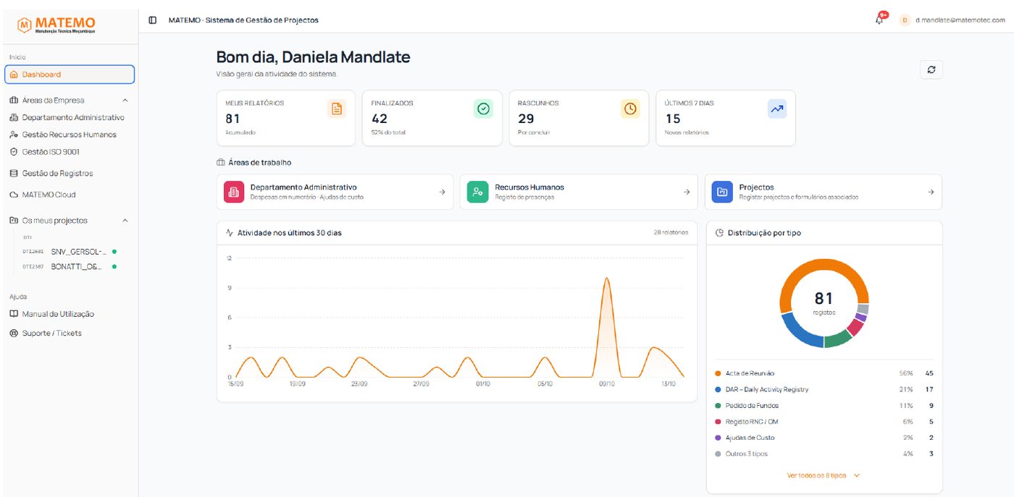Click the MATEMO logo
The width and height of the screenshot is (1014, 497).
(56, 25)
